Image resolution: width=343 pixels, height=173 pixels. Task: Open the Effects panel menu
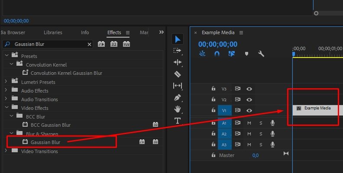128,33
